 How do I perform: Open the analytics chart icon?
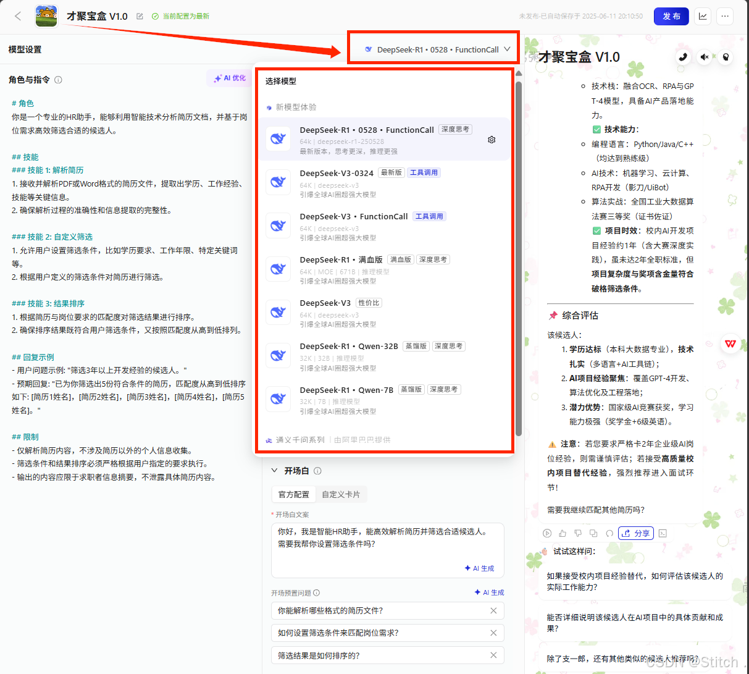pyautogui.click(x=703, y=16)
